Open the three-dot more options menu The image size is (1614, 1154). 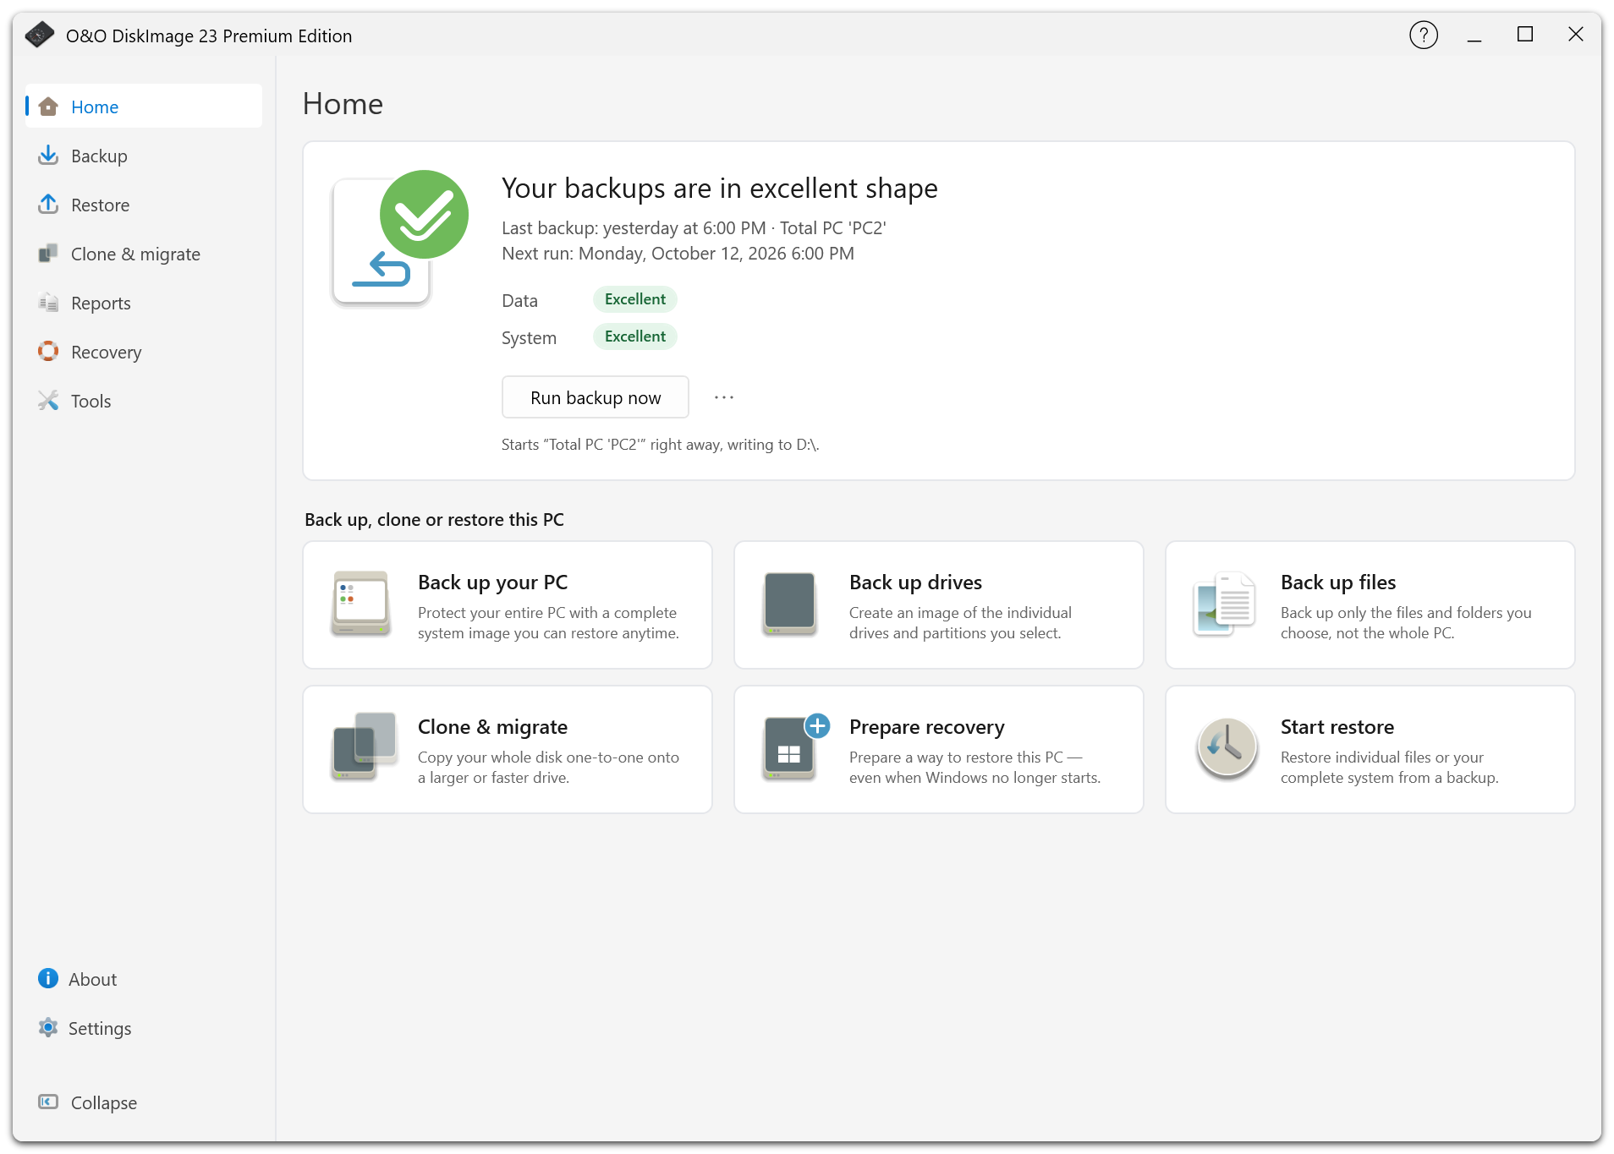click(724, 397)
